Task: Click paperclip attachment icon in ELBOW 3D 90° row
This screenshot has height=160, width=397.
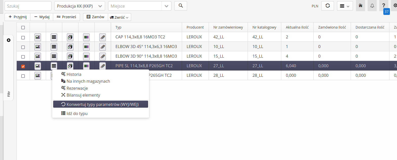Action: tap(103, 57)
